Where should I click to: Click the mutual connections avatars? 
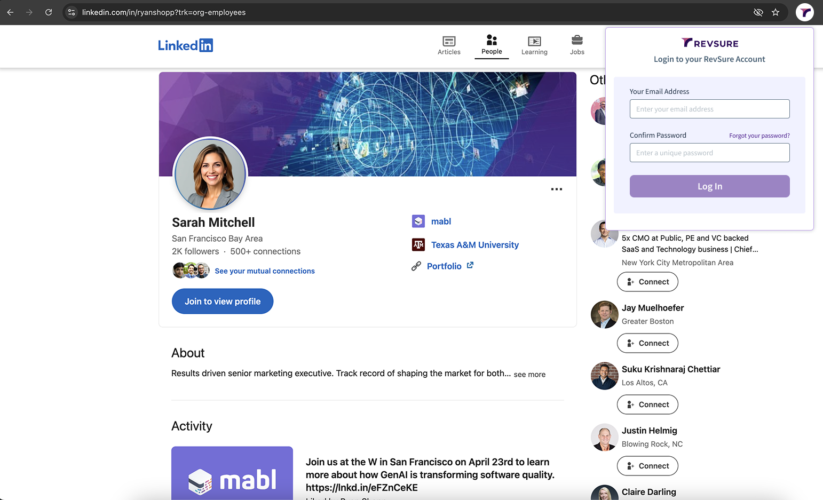coord(191,271)
